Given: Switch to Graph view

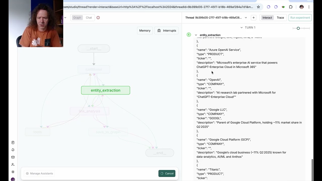Looking at the screenshot, I should click(77, 18).
